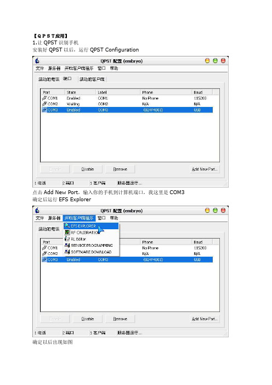Click QPST app icon in upper window title bar
272x385 pixels.
37,60
